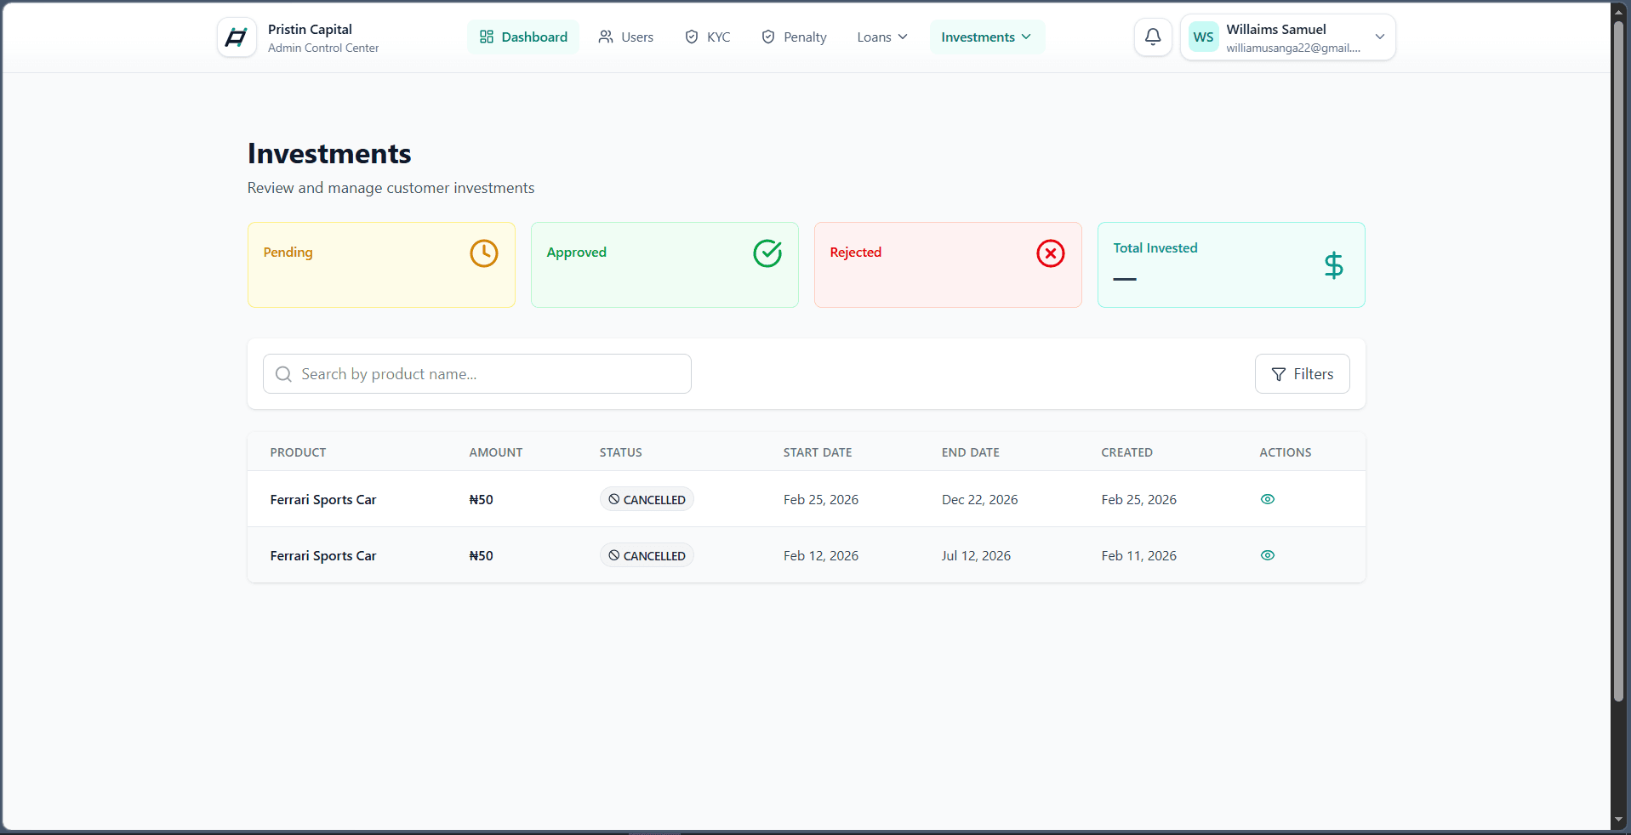Open the Willaims Samuel account dropdown
Screen dimensions: 1631x835
[1287, 37]
